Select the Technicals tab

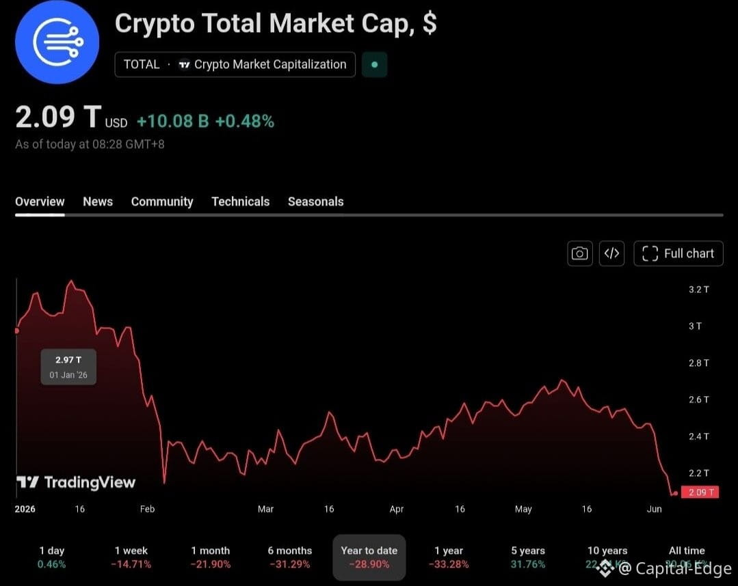click(x=241, y=201)
